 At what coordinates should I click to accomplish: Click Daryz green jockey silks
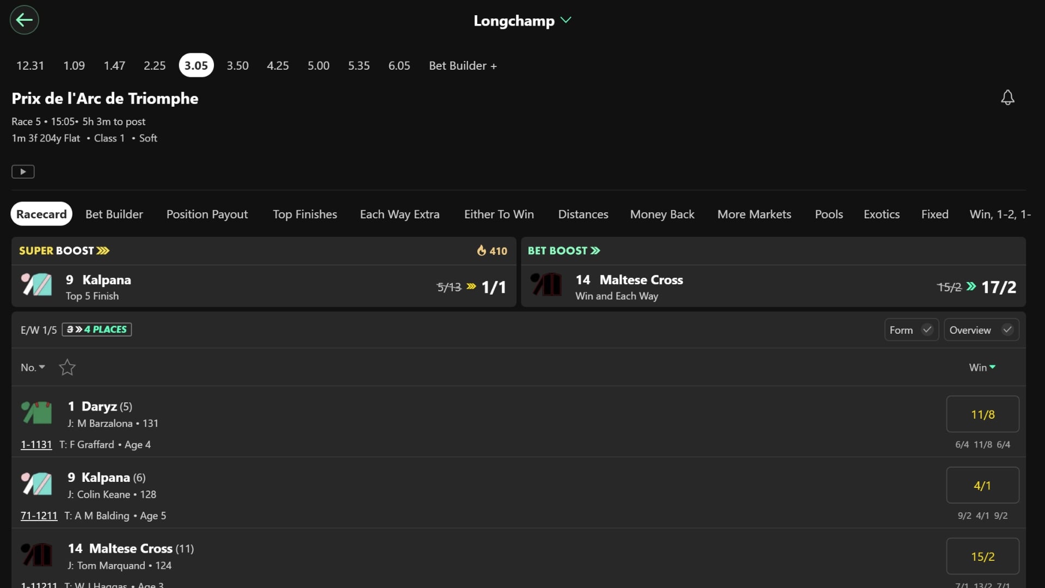tap(36, 413)
